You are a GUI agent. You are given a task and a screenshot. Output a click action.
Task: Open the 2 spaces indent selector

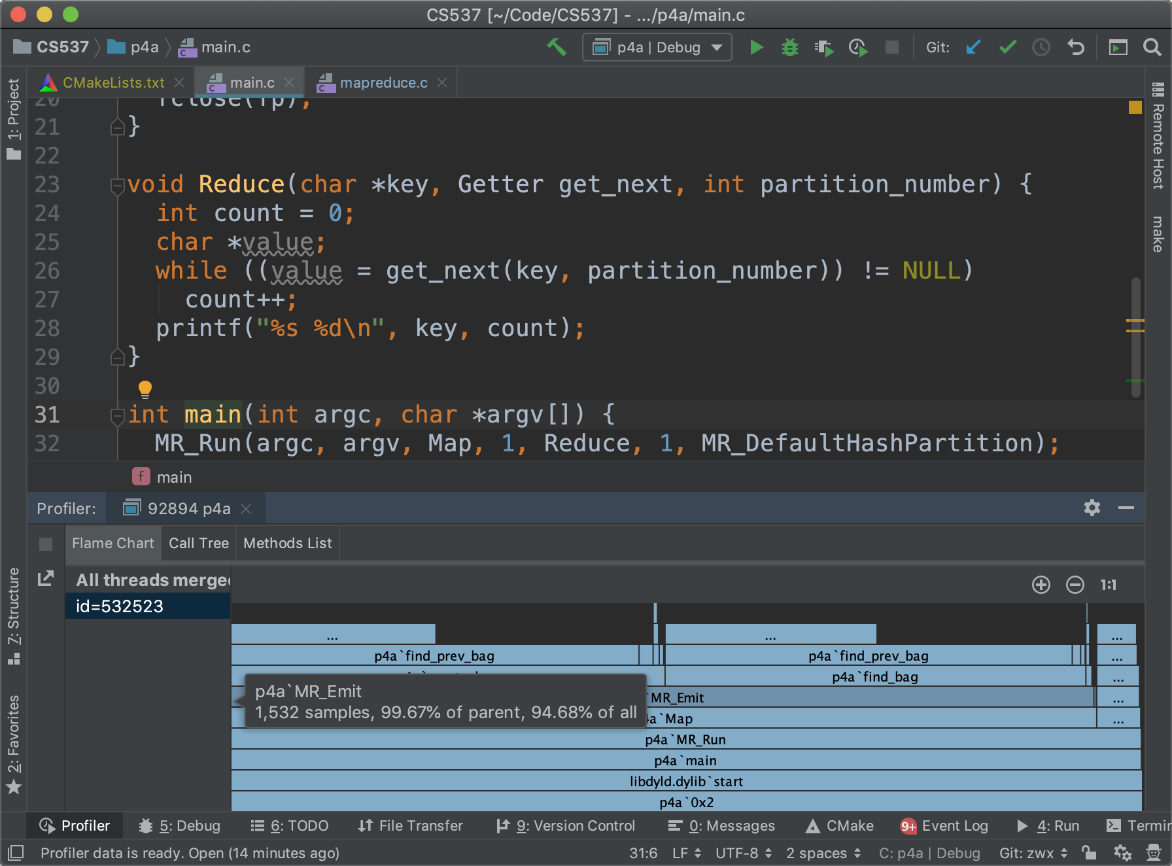823,853
